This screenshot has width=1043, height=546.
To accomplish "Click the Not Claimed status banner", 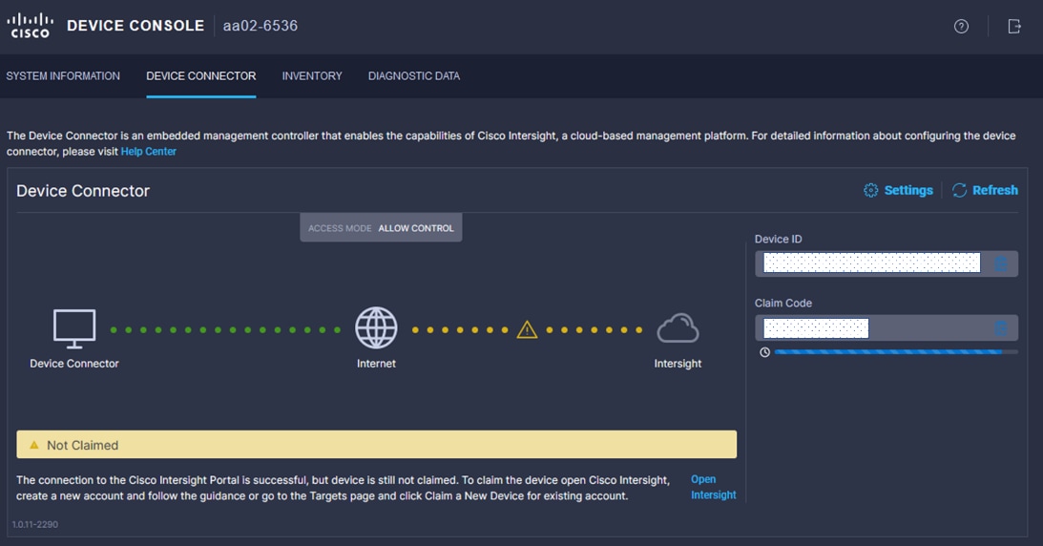I will pyautogui.click(x=377, y=444).
